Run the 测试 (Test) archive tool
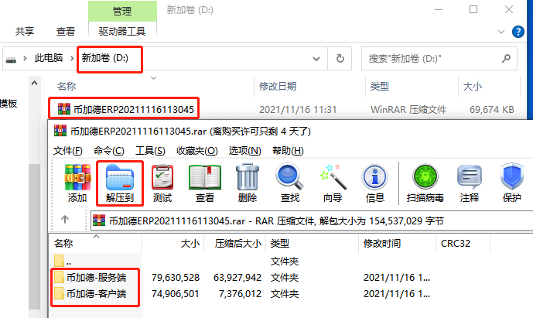The image size is (533, 318). coord(162,183)
